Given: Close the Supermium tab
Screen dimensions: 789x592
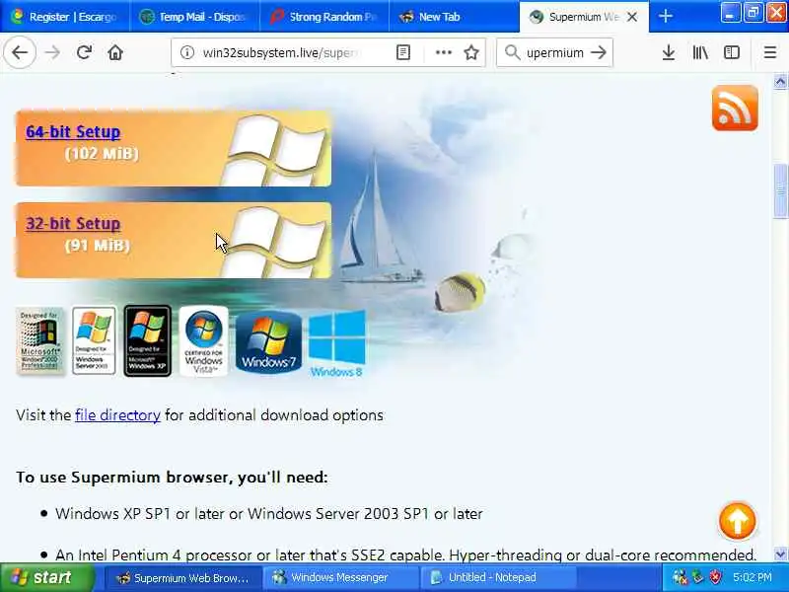Looking at the screenshot, I should point(632,17).
